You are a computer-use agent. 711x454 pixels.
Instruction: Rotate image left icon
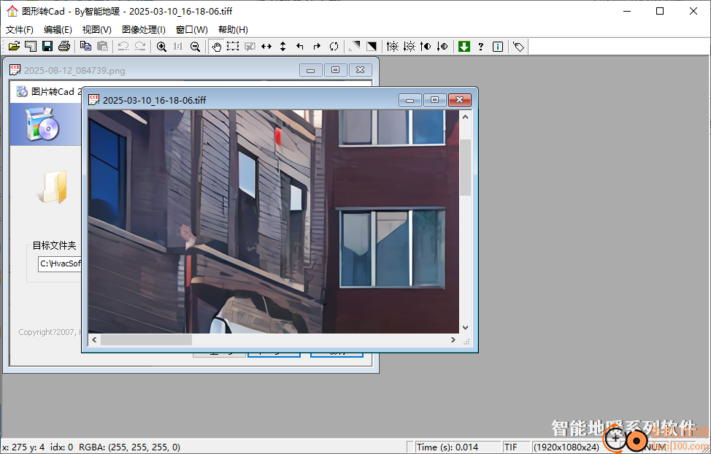[300, 46]
